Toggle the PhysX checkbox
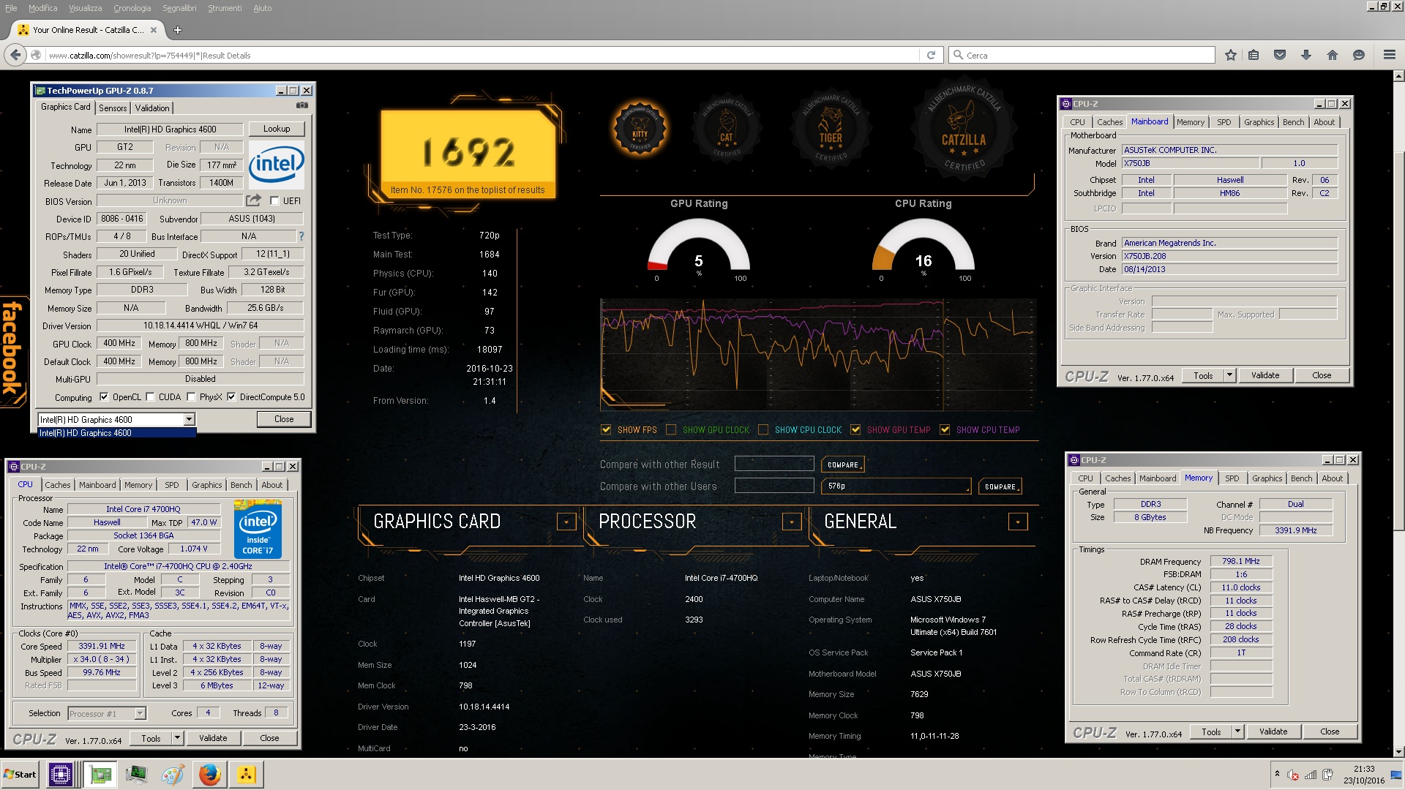Screen dimensions: 1405x790 point(192,397)
